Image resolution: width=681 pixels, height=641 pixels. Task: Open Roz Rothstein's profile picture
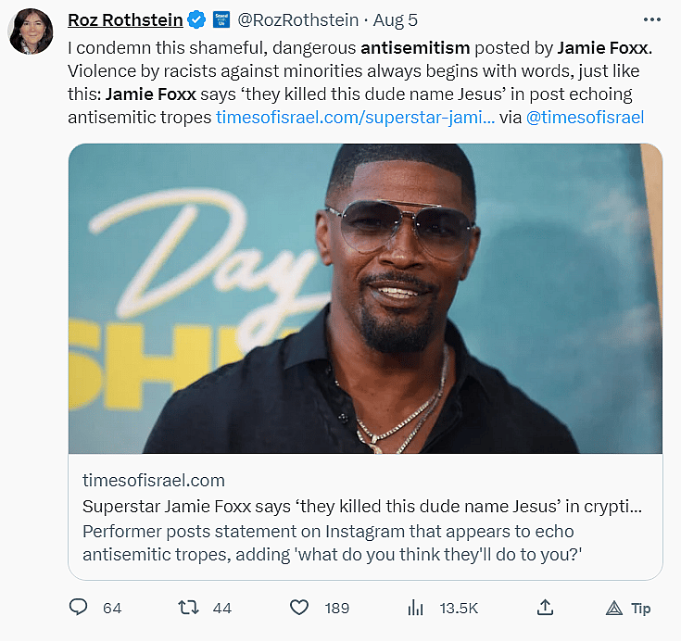click(x=31, y=31)
